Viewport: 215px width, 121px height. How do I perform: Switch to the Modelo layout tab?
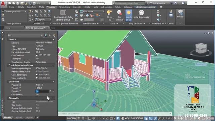pyautogui.click(x=7, y=118)
